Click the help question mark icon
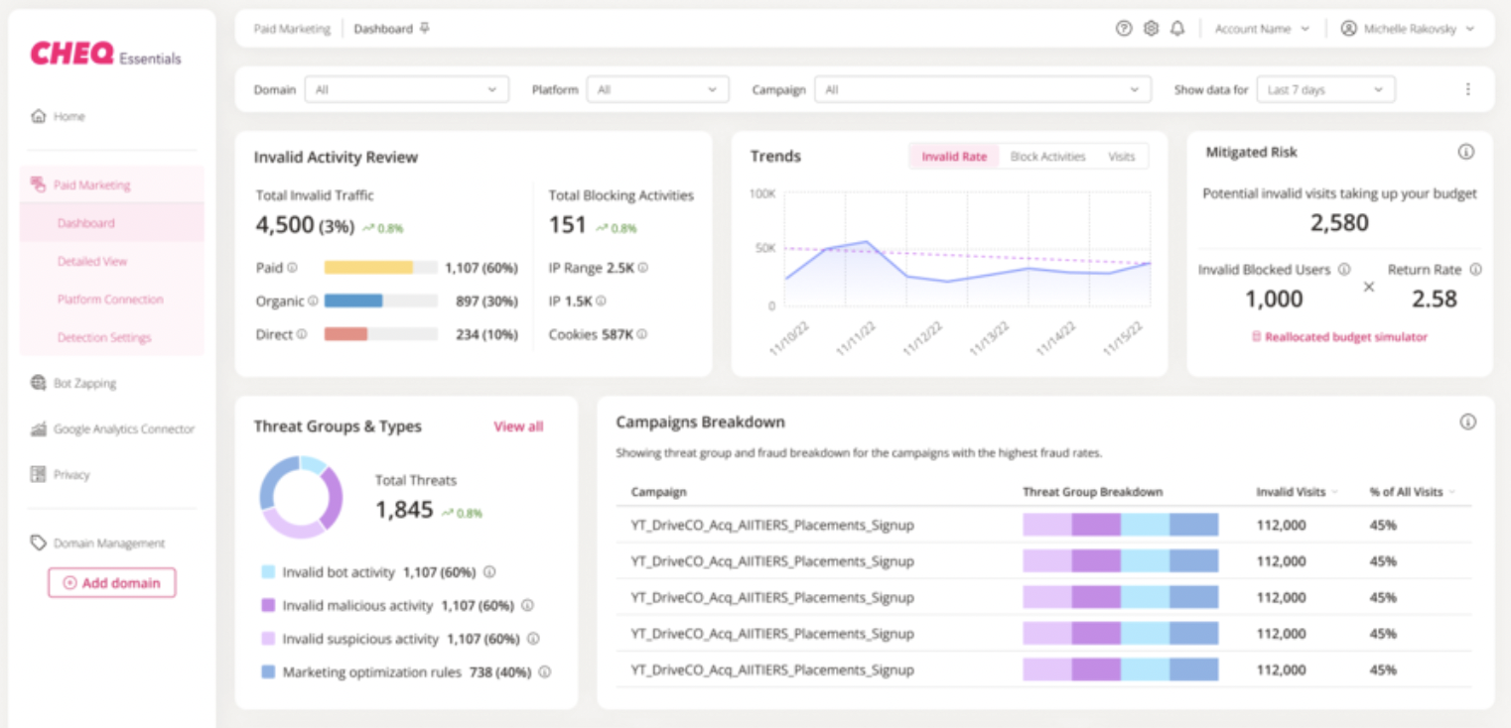Image resolution: width=1511 pixels, height=728 pixels. (1124, 29)
